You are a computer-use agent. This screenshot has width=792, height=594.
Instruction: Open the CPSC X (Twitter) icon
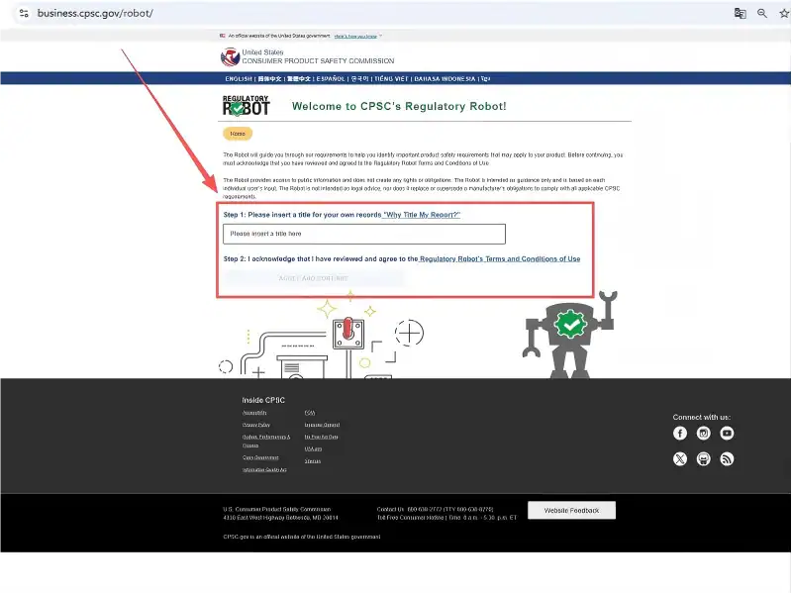680,459
